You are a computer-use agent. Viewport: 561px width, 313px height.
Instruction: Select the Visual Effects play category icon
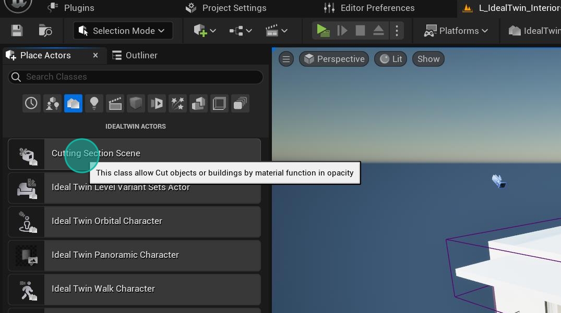pos(157,104)
